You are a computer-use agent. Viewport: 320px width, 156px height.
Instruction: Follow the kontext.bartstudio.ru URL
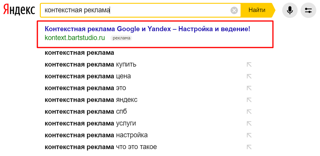[75, 38]
